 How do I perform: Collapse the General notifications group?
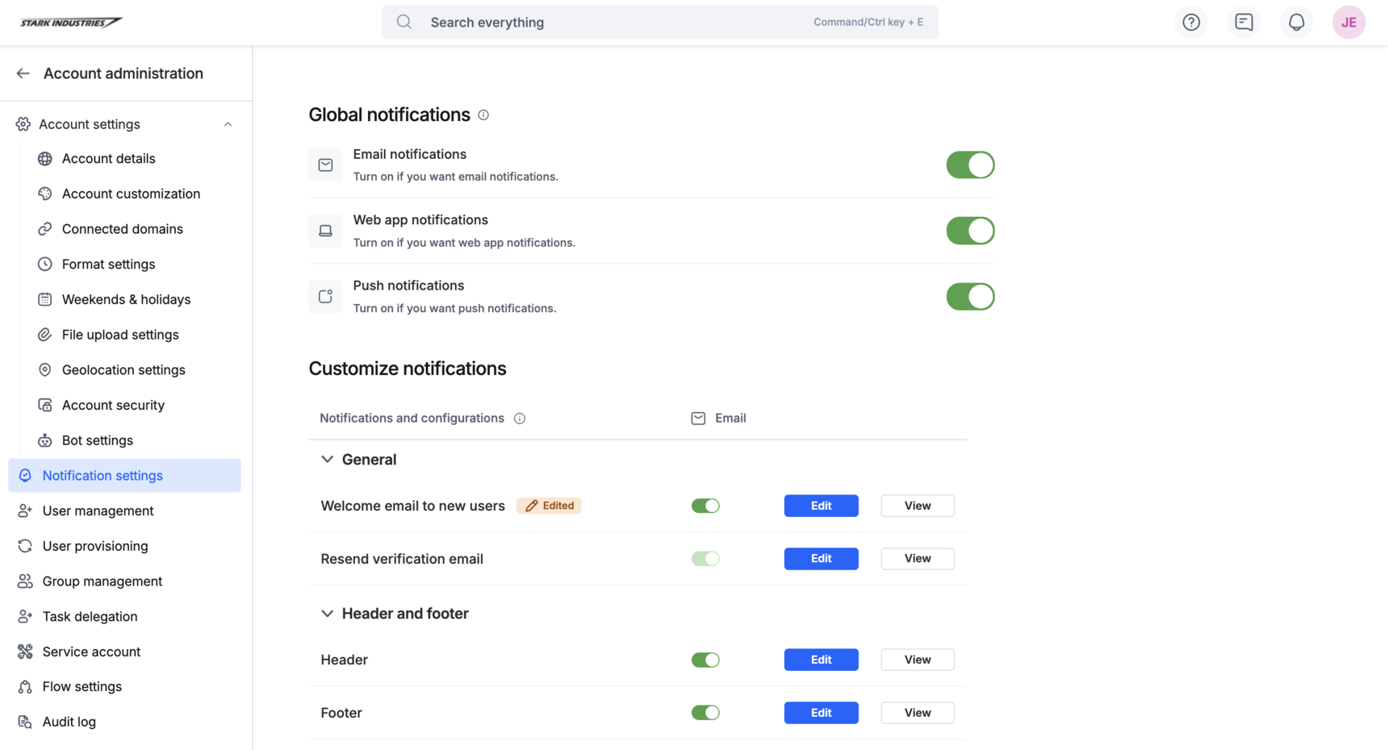click(x=327, y=460)
